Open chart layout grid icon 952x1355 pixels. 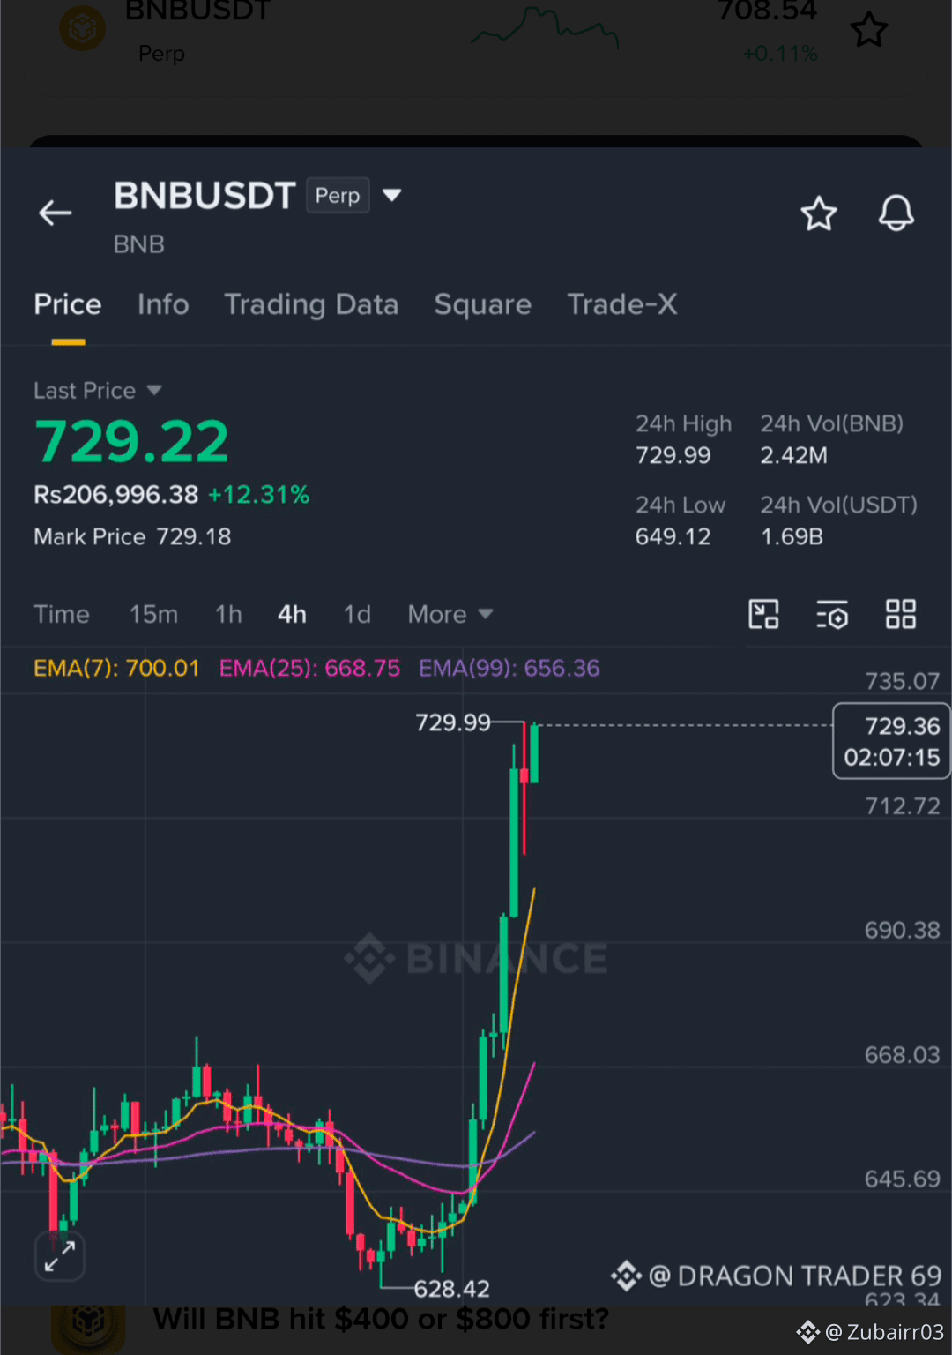tap(901, 614)
